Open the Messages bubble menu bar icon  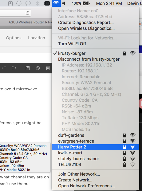point(28,3)
